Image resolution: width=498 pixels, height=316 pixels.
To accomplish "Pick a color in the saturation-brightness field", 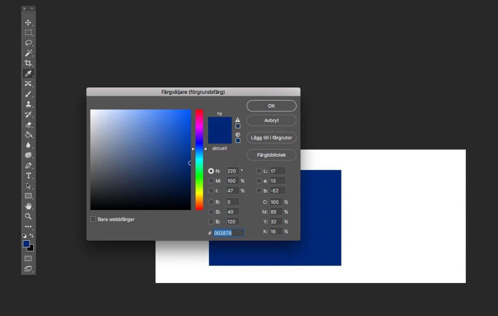I will 141,160.
